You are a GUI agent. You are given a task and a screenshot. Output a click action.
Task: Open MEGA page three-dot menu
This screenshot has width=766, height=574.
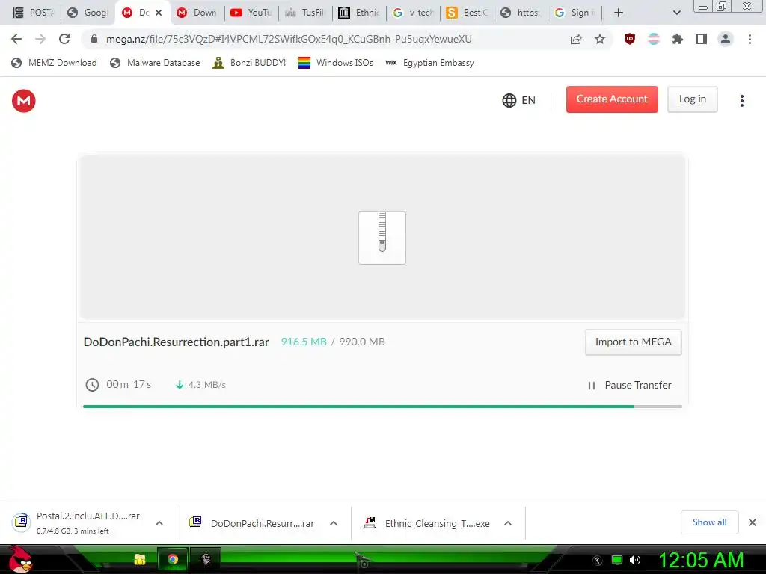742,101
